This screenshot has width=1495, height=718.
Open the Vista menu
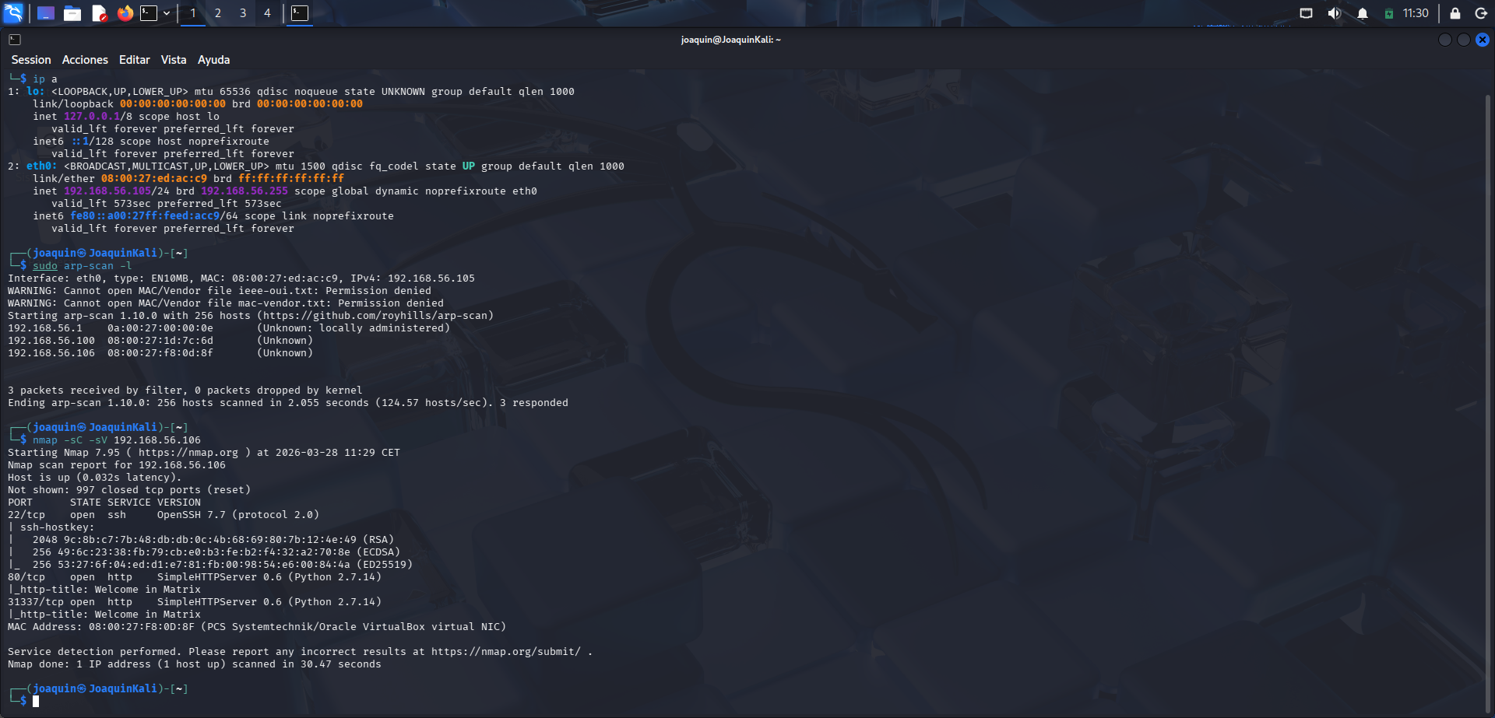[x=173, y=59]
